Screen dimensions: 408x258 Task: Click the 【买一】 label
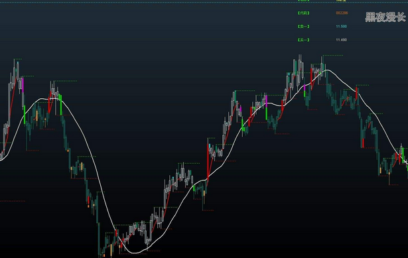point(303,40)
